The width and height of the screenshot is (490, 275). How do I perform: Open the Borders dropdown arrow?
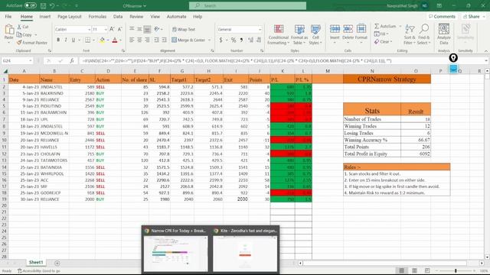[93, 40]
